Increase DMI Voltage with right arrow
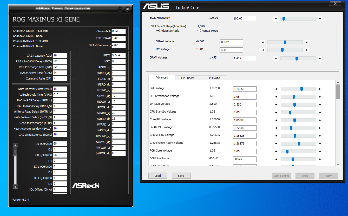 point(320,89)
